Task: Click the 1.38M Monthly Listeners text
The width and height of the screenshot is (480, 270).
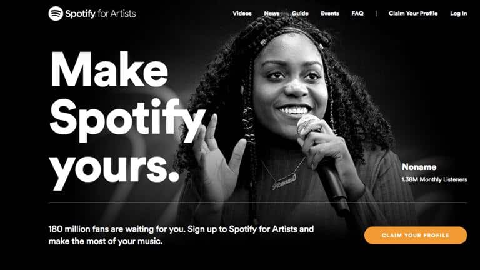Action: tap(434, 179)
